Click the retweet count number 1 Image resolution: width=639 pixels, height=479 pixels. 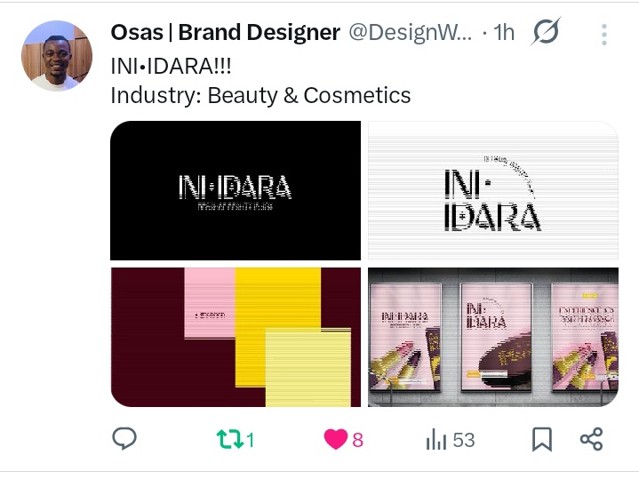point(251,440)
